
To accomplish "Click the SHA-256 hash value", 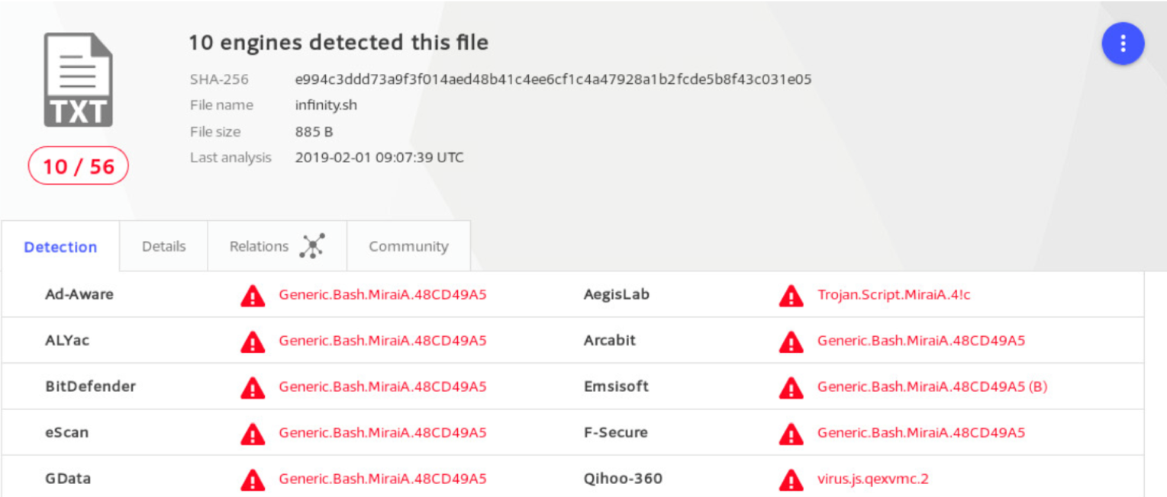I will coord(553,79).
